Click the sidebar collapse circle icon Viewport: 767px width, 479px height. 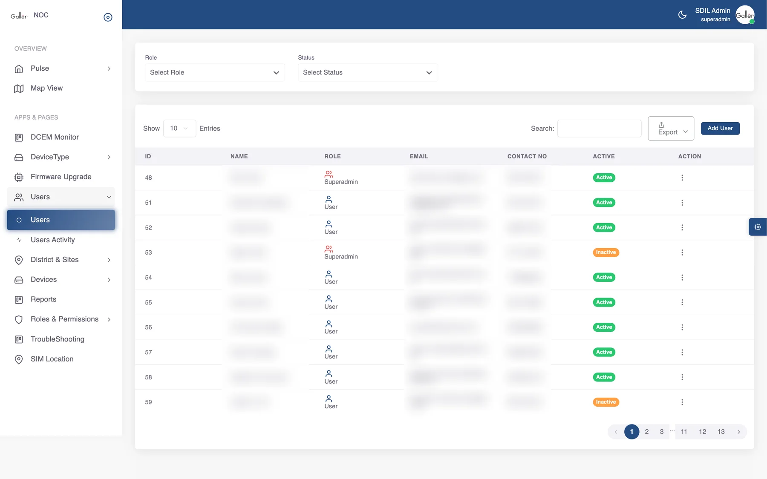tap(108, 17)
